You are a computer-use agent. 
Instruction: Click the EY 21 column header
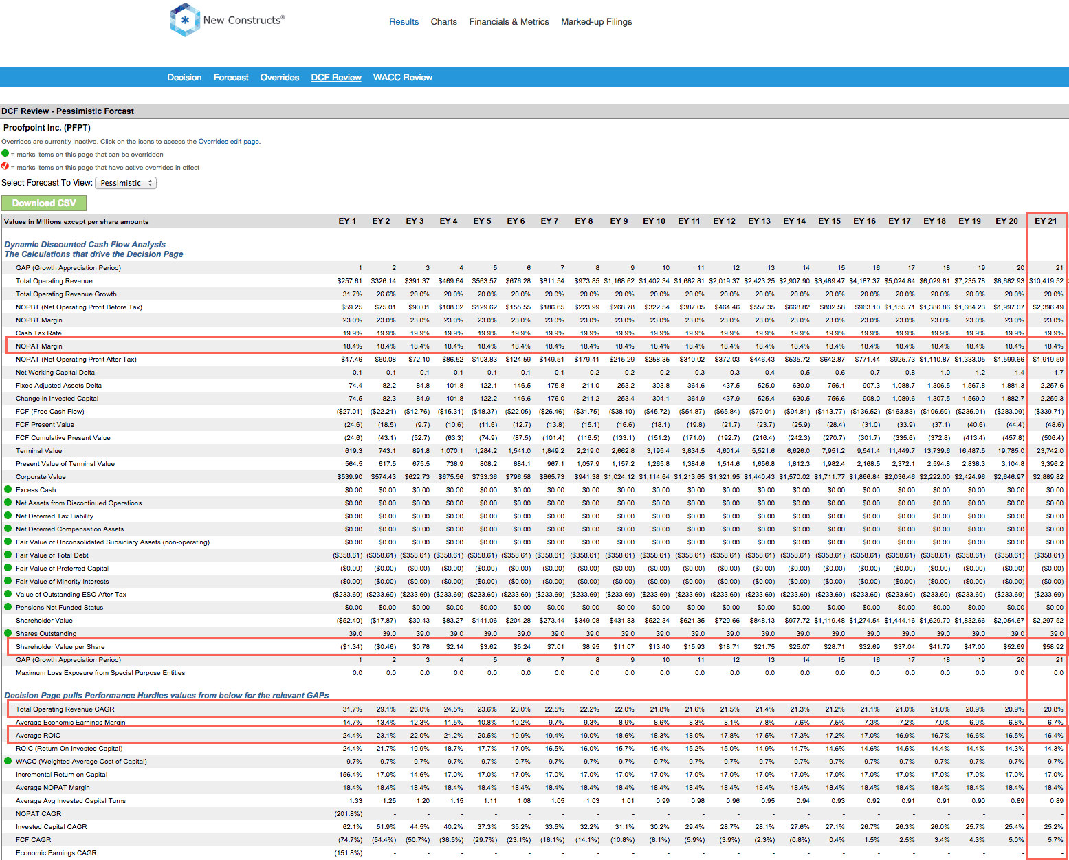1046,221
